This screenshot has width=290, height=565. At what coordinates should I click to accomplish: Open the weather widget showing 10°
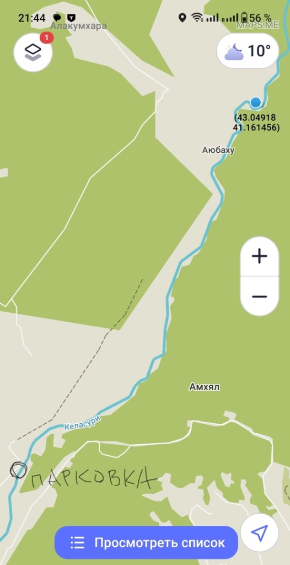(x=247, y=51)
